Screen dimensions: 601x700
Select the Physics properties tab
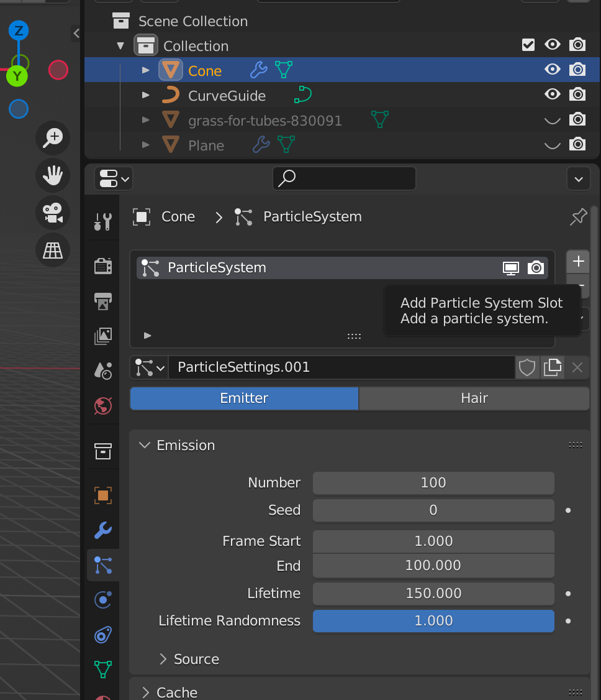click(x=102, y=599)
